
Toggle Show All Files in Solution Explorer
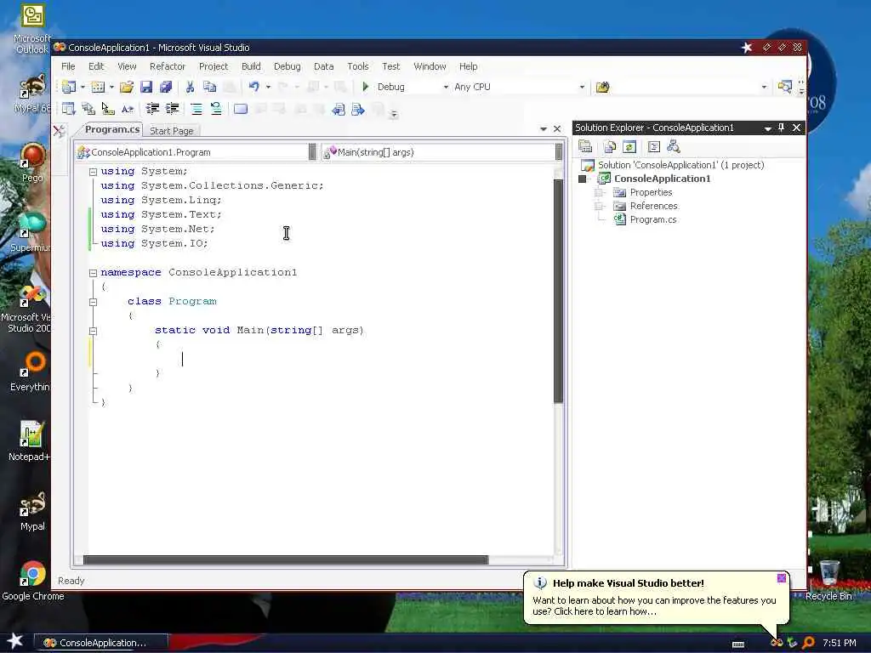(610, 146)
